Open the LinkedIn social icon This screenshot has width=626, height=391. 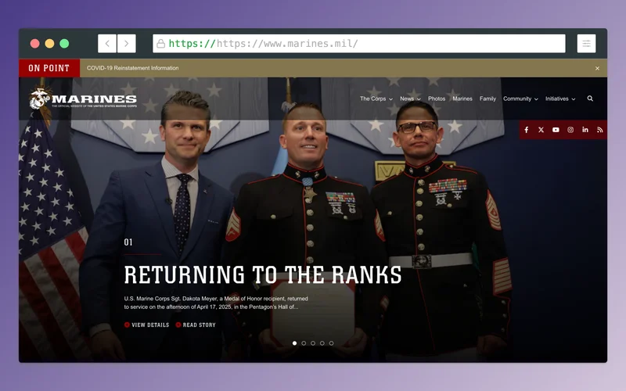click(585, 130)
